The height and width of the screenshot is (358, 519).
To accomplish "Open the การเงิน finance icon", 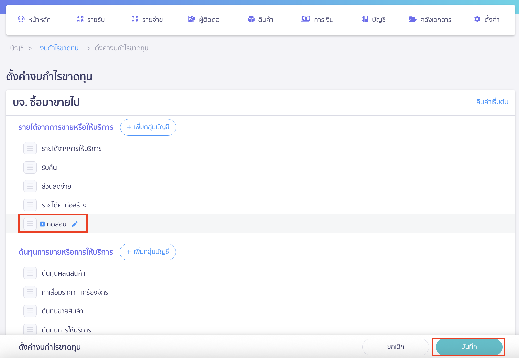I will click(305, 19).
